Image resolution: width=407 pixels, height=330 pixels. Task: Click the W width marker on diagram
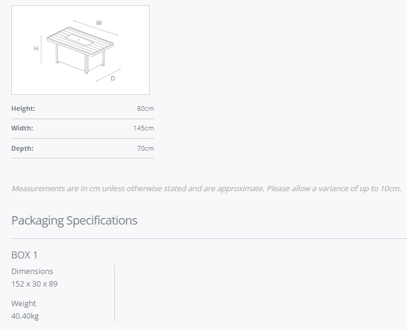[99, 23]
